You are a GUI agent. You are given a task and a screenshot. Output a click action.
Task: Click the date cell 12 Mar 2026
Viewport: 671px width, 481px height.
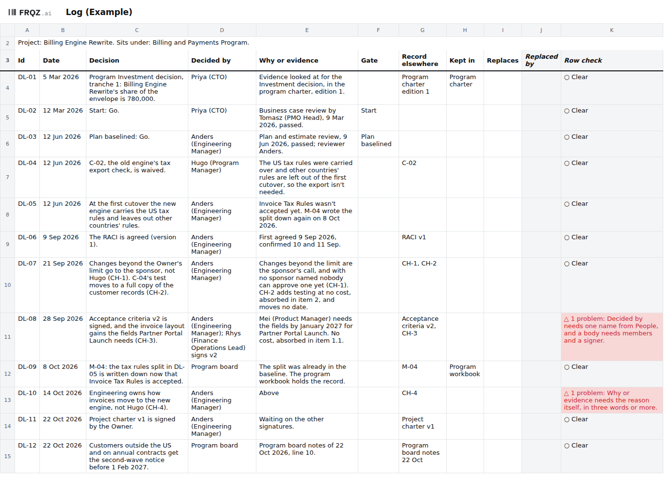click(x=63, y=118)
